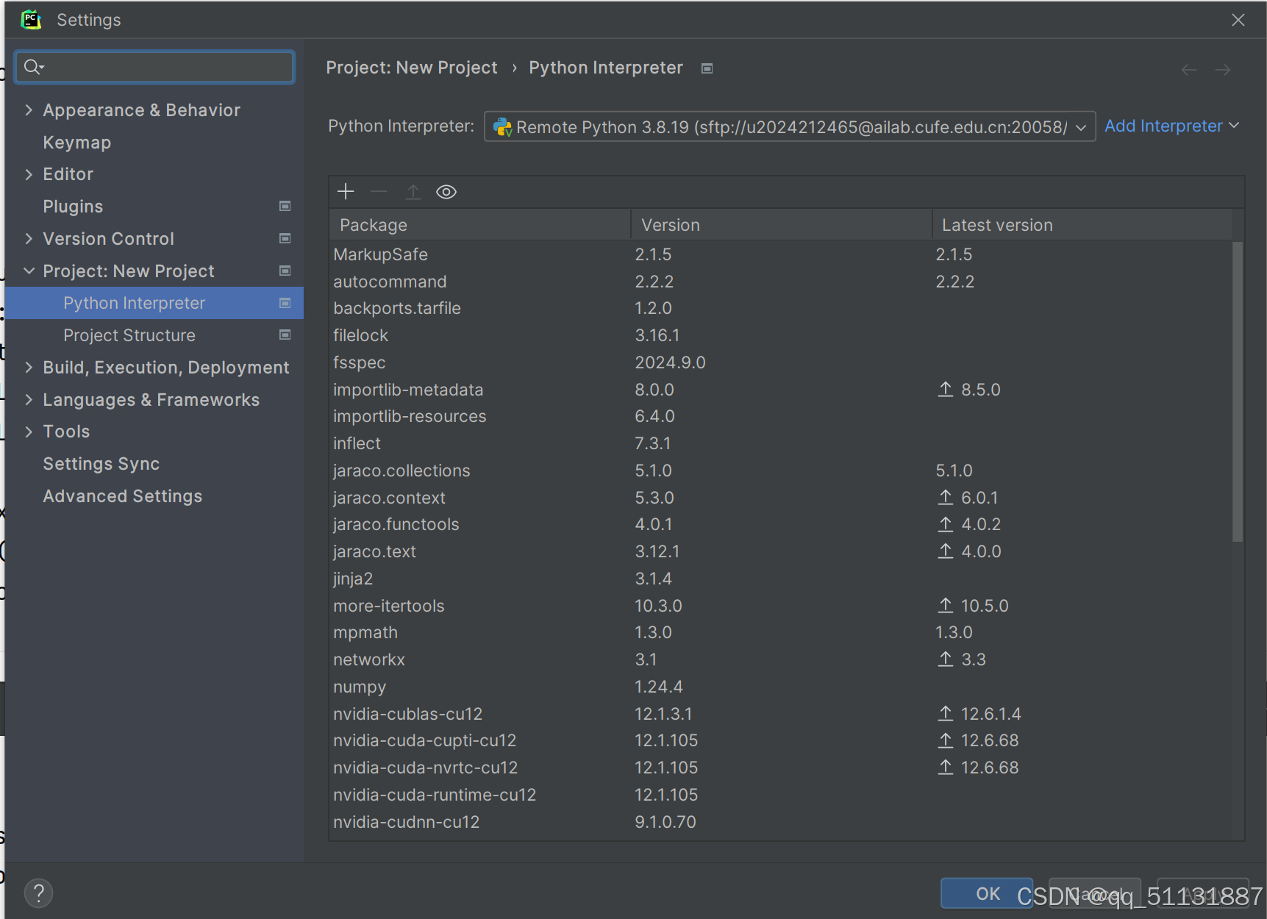Image resolution: width=1267 pixels, height=919 pixels.
Task: Select Project Structure in the sidebar
Action: tap(129, 335)
